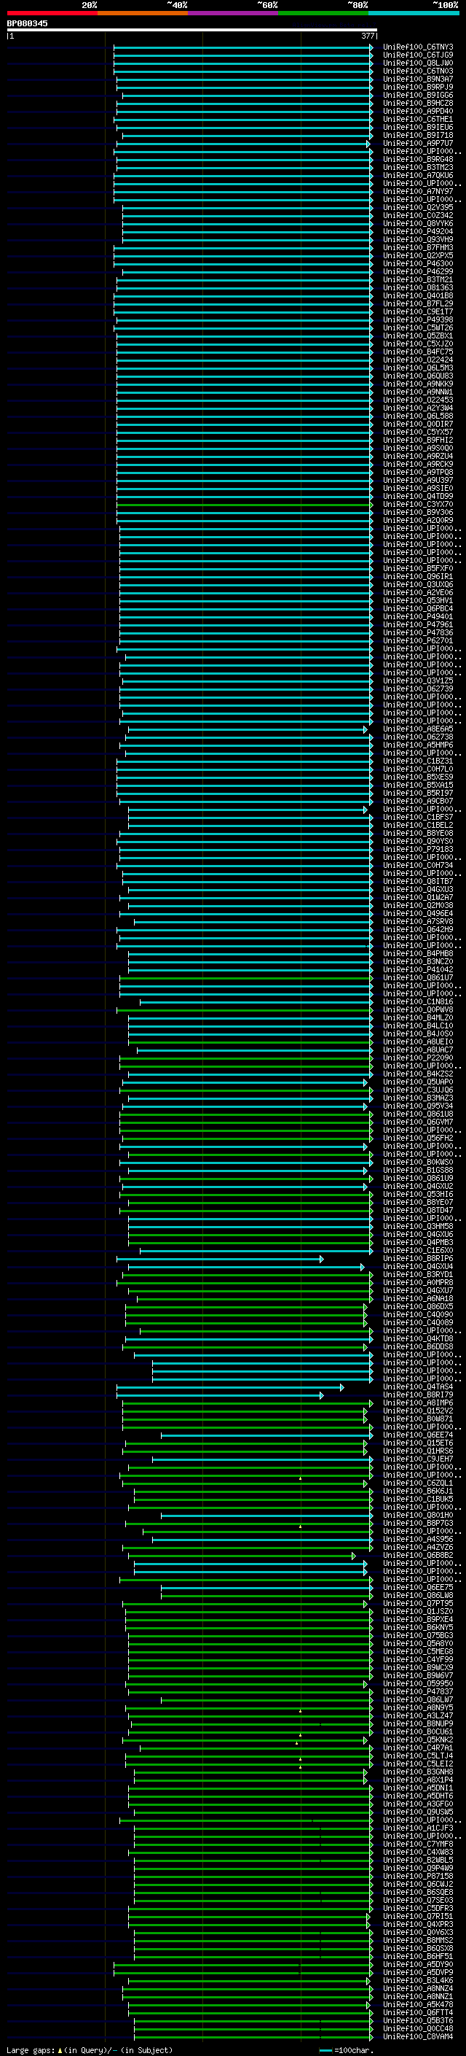The height and width of the screenshot is (2056, 466).
Task: Open hit UniRef100_B9RPJ9
Action: [x=418, y=87]
